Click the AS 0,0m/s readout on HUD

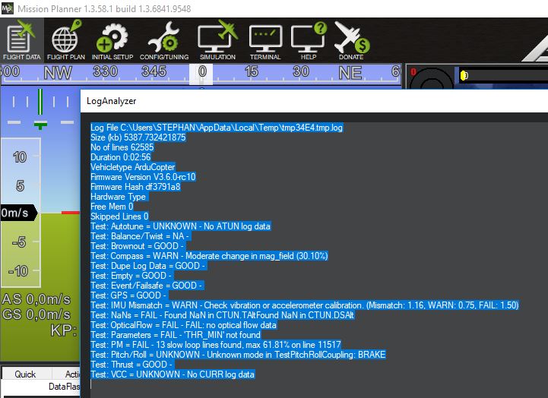[x=36, y=299]
